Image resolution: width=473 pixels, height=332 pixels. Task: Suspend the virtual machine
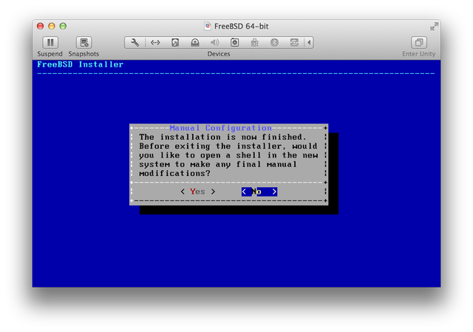pos(50,43)
